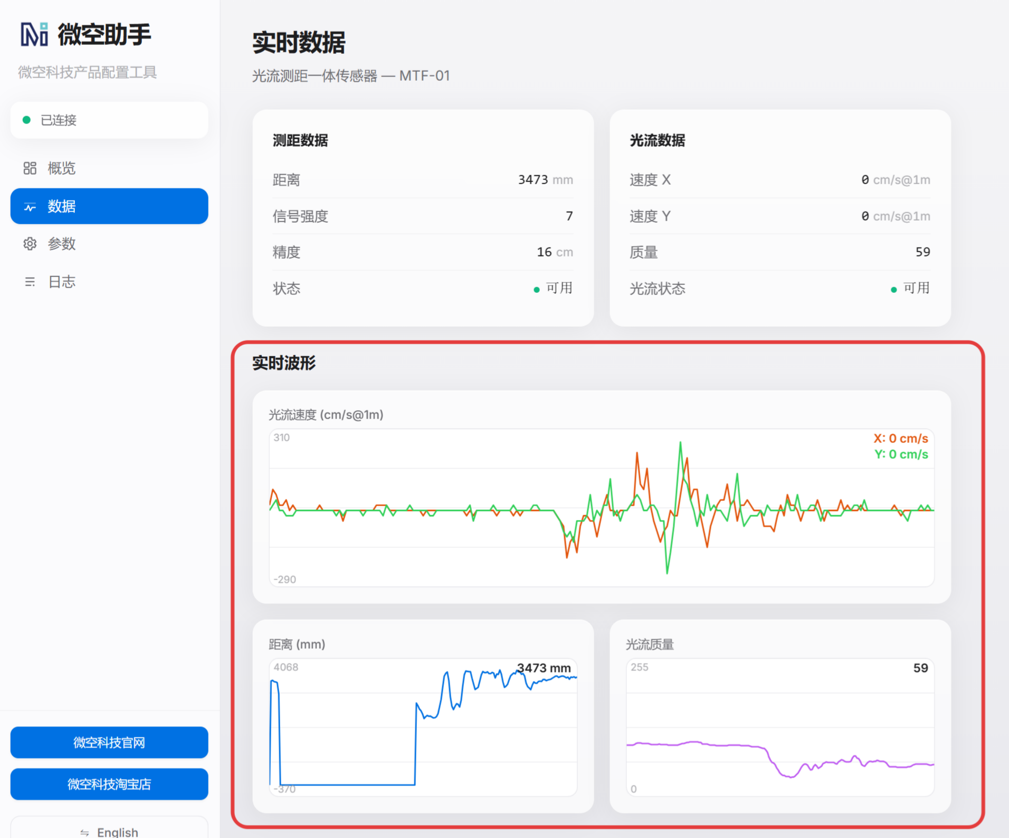Image resolution: width=1009 pixels, height=838 pixels.
Task: Click the waveform icon beside 数据
Action: 30,206
